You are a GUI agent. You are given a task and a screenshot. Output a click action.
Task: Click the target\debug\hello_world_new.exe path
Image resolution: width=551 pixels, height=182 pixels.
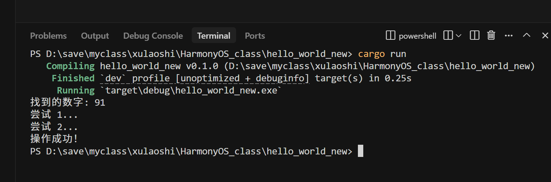click(x=191, y=90)
